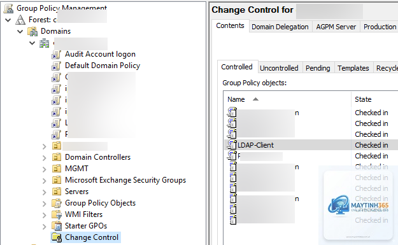Expand the WMI Filters node
The width and height of the screenshot is (398, 245).
[44, 215]
